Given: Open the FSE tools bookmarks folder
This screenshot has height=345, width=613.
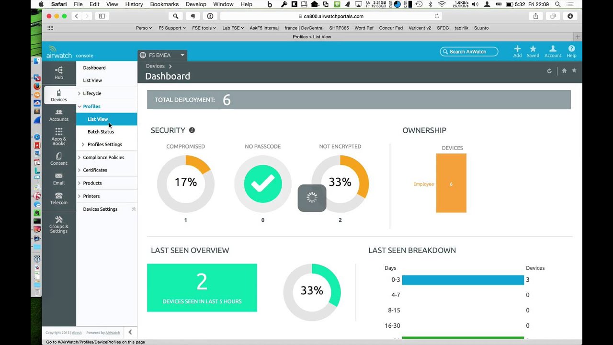Looking at the screenshot, I should [x=204, y=28].
